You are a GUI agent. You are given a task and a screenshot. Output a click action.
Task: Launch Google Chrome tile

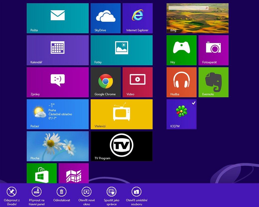[x=105, y=82]
